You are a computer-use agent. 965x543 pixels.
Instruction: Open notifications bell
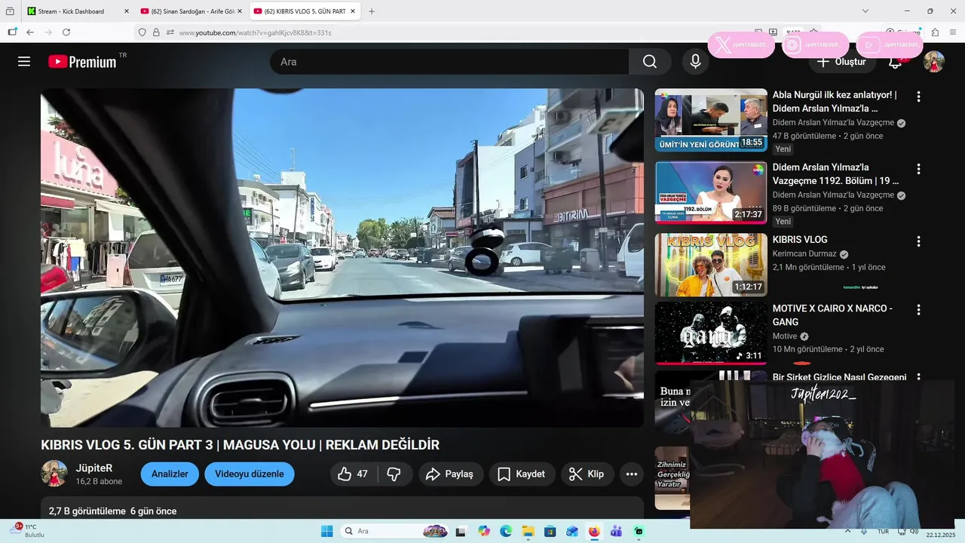(895, 62)
